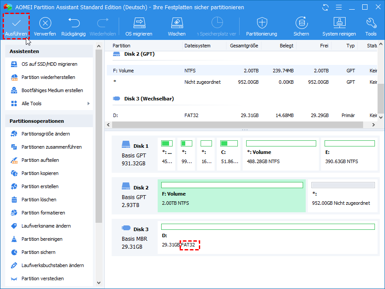385x289 pixels.
Task: Choose Partitionsgröße ändern in the sidebar
Action: (x=46, y=134)
